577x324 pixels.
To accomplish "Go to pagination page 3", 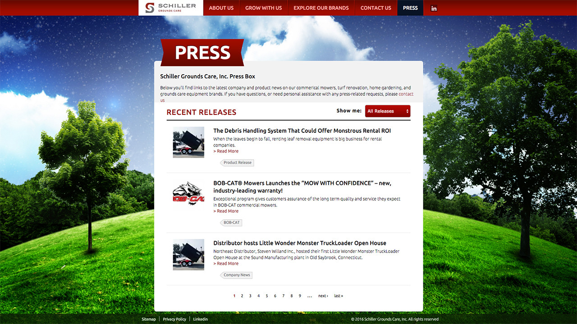I will pos(250,296).
